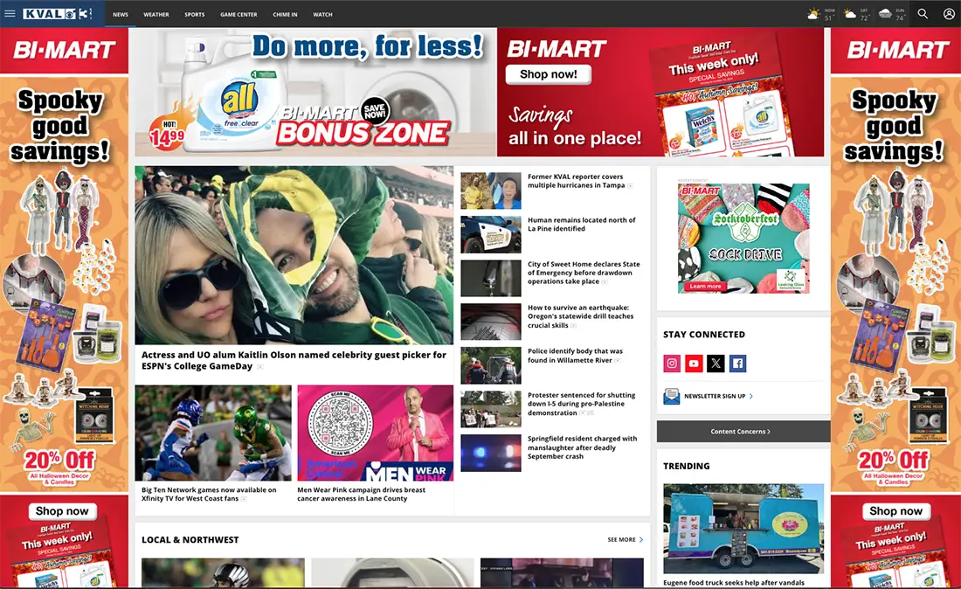Image resolution: width=961 pixels, height=589 pixels.
Task: Open Protester sentenced for shutting down I-5 story
Action: [581, 404]
